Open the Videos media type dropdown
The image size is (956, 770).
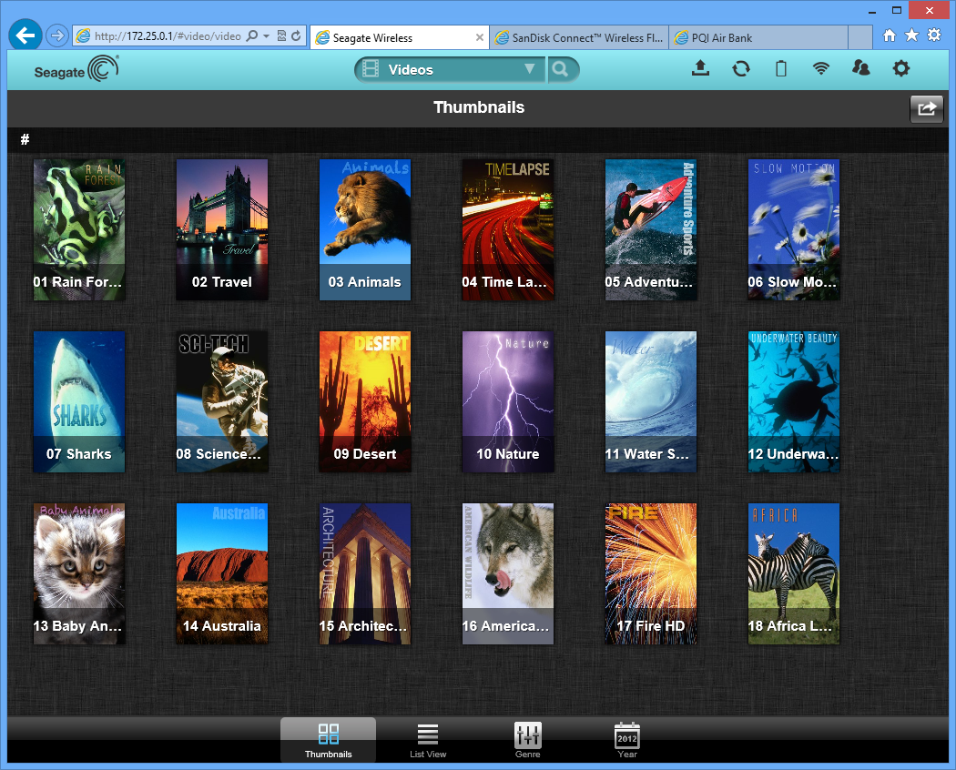[x=450, y=69]
